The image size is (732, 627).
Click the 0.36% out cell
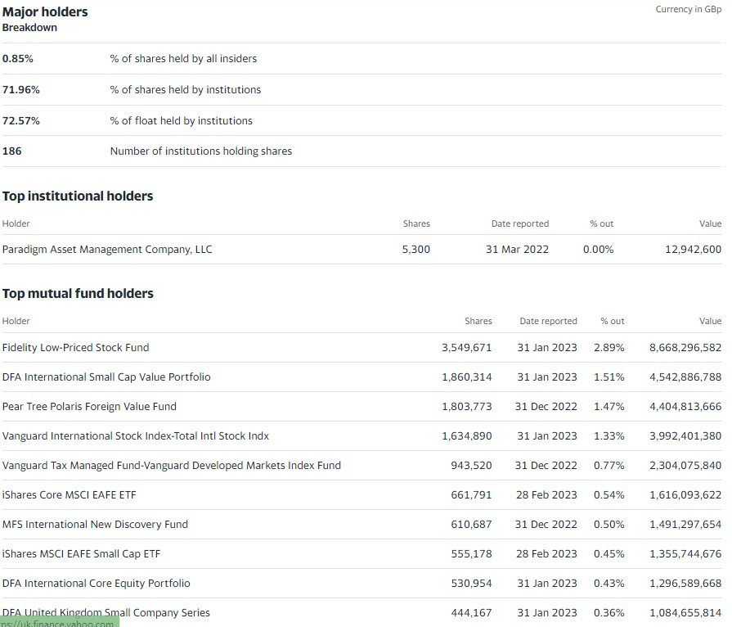(609, 612)
